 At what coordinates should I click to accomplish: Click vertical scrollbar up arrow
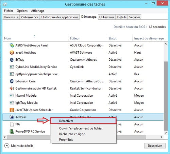click(x=166, y=44)
